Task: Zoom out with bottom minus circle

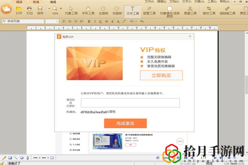Action: tap(158, 158)
